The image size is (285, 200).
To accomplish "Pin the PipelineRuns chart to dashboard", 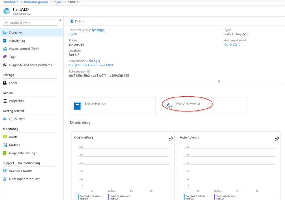I will (x=171, y=139).
